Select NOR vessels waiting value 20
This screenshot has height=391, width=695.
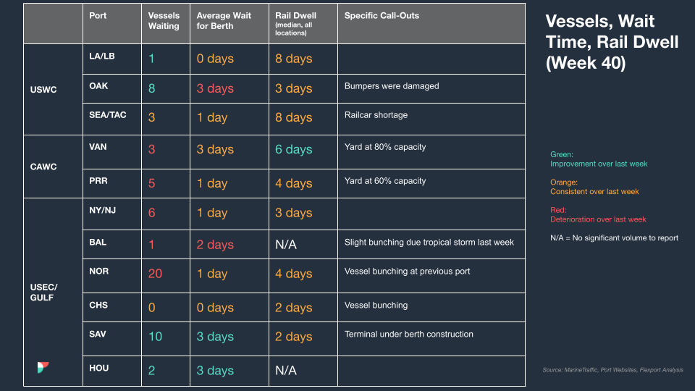155,274
